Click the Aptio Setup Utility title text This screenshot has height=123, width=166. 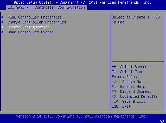pyautogui.click(x=82, y=2)
